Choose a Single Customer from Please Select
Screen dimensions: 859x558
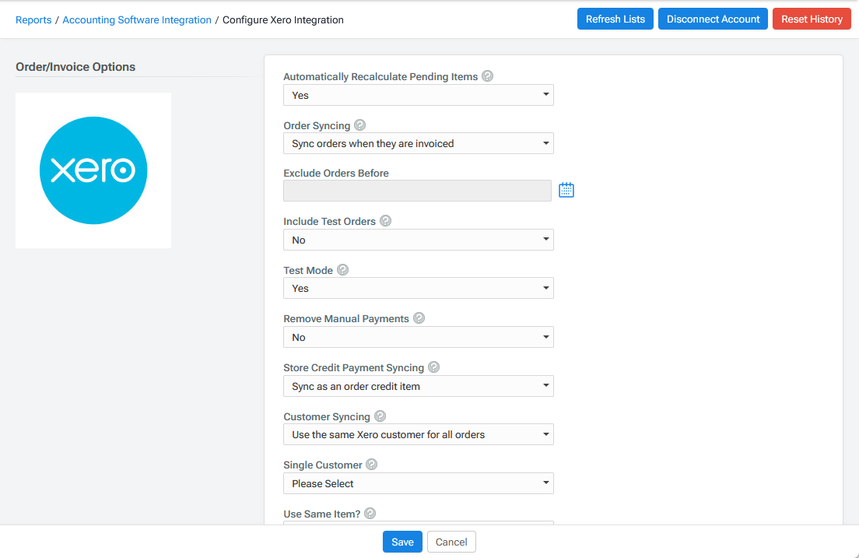point(419,483)
